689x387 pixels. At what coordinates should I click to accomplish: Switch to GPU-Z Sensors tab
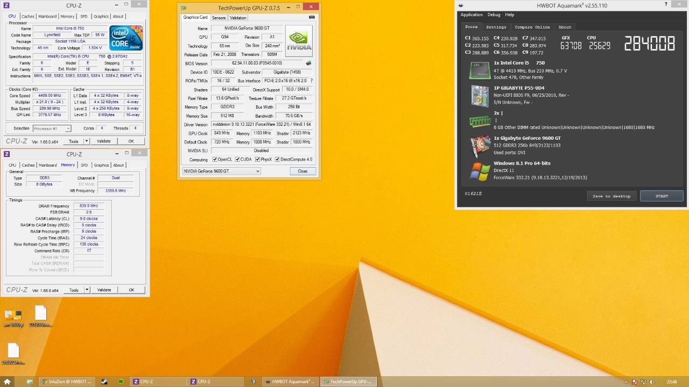pyautogui.click(x=219, y=18)
